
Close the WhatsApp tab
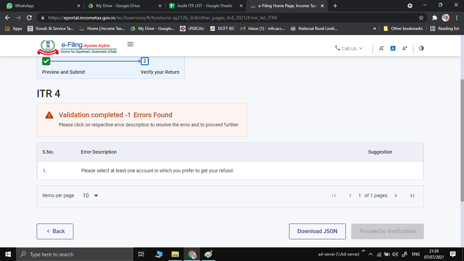pyautogui.click(x=78, y=6)
